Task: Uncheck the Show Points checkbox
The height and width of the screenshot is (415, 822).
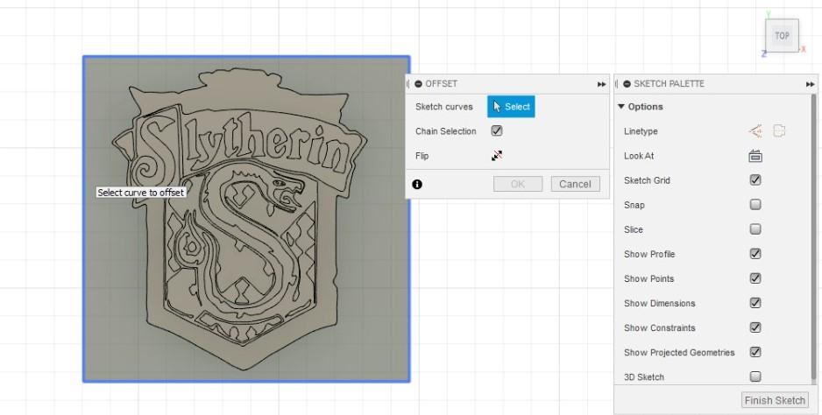Action: point(755,278)
